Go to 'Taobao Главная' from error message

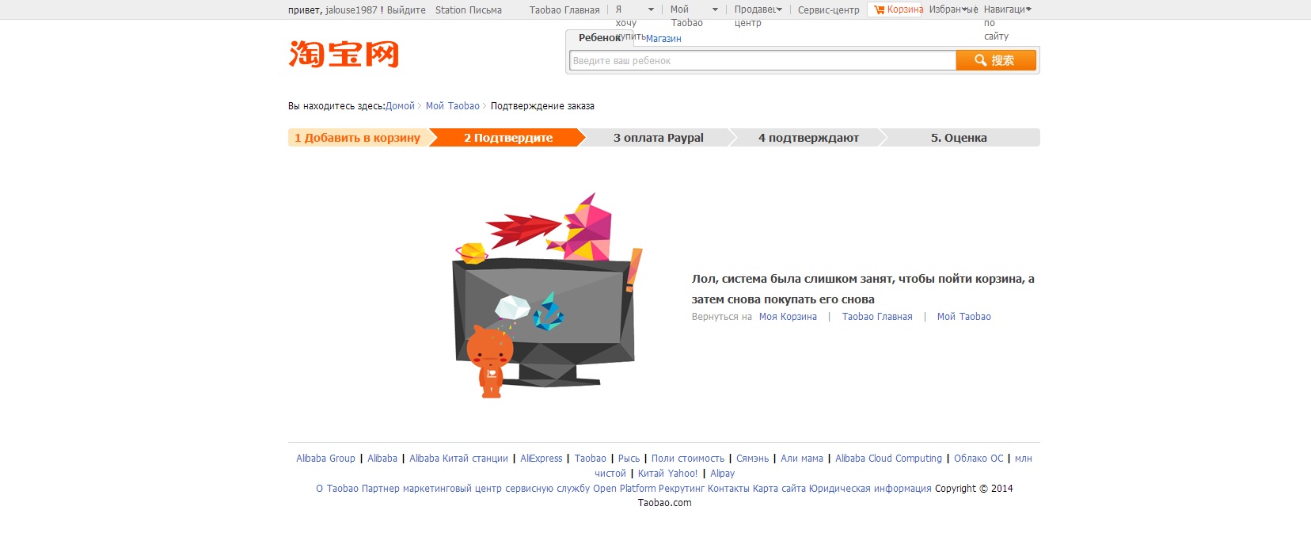coord(877,317)
